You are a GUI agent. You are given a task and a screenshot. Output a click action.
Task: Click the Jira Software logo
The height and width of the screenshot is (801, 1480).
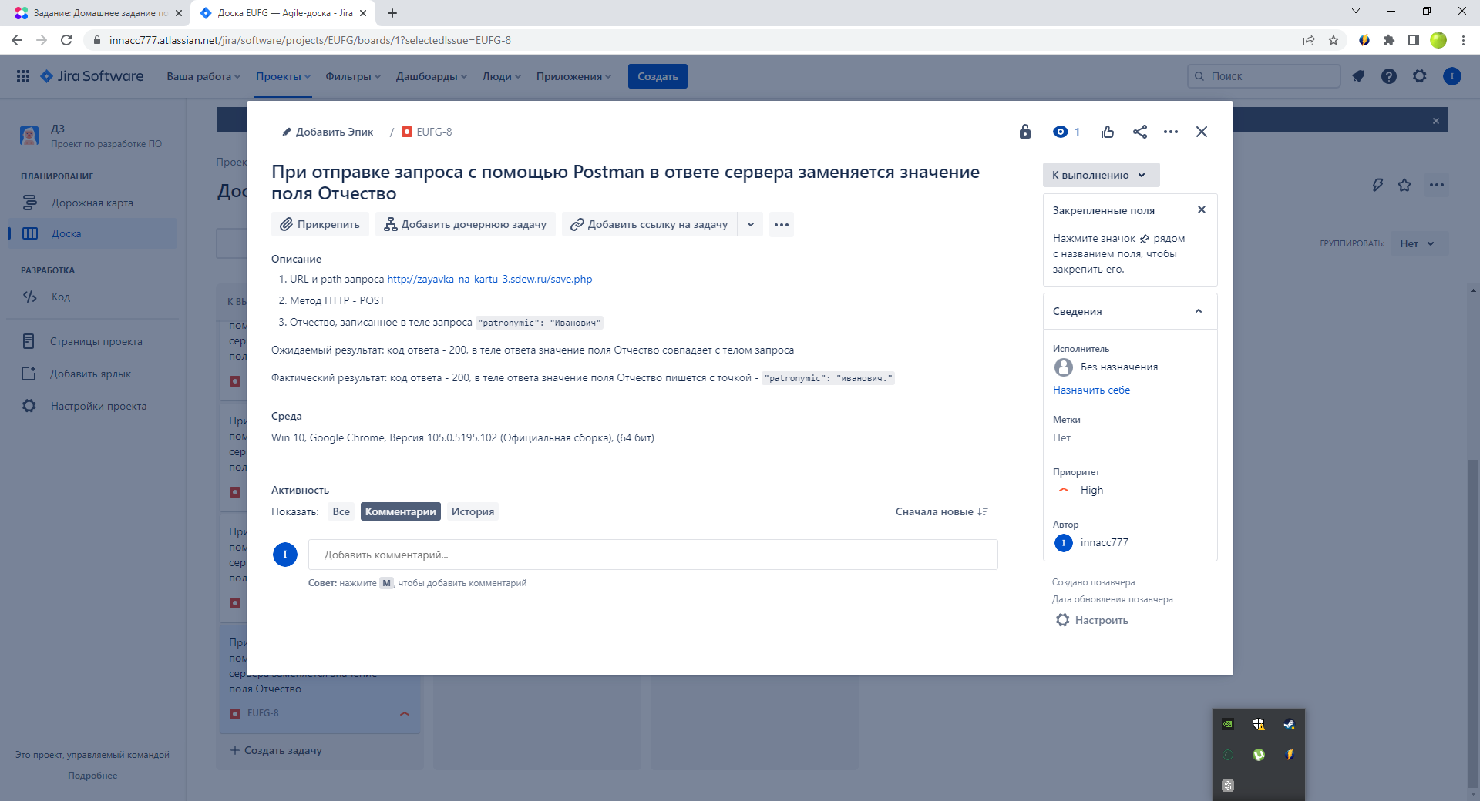[x=92, y=76]
